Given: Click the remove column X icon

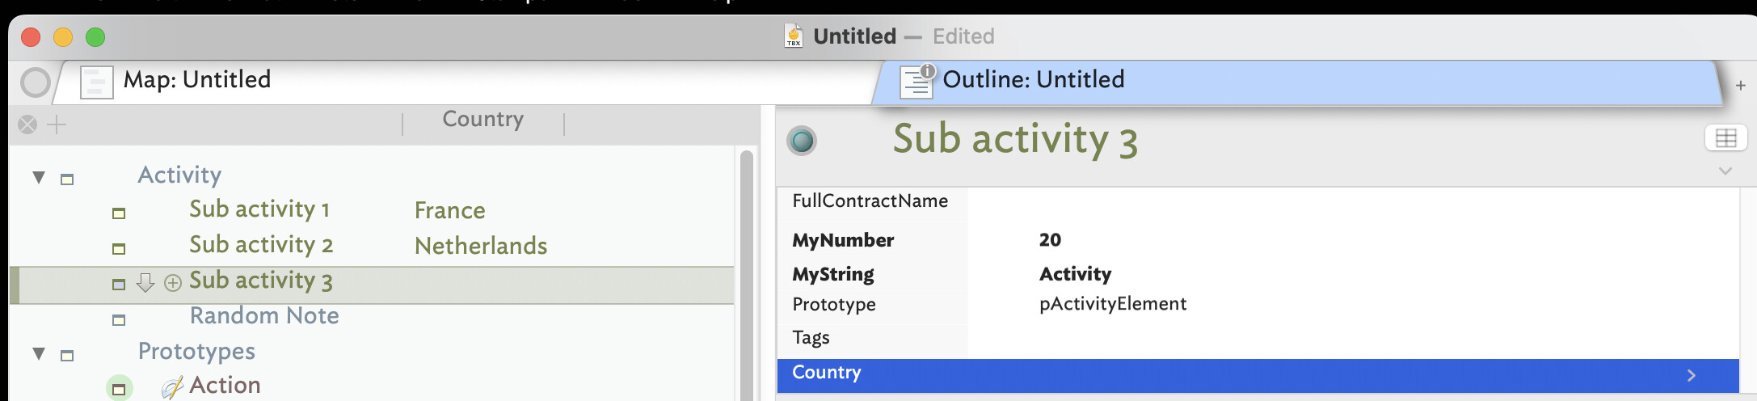Looking at the screenshot, I should tap(27, 125).
